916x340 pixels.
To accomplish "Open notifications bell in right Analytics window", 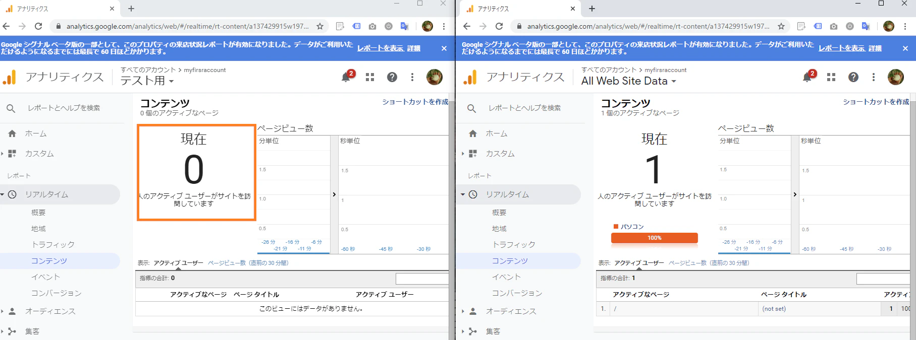I will pos(807,77).
